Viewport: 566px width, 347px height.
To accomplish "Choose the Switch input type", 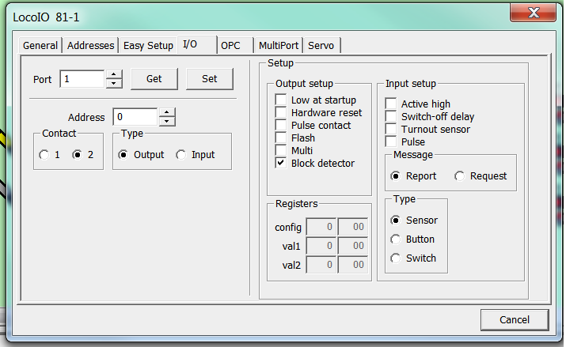I will pos(396,258).
